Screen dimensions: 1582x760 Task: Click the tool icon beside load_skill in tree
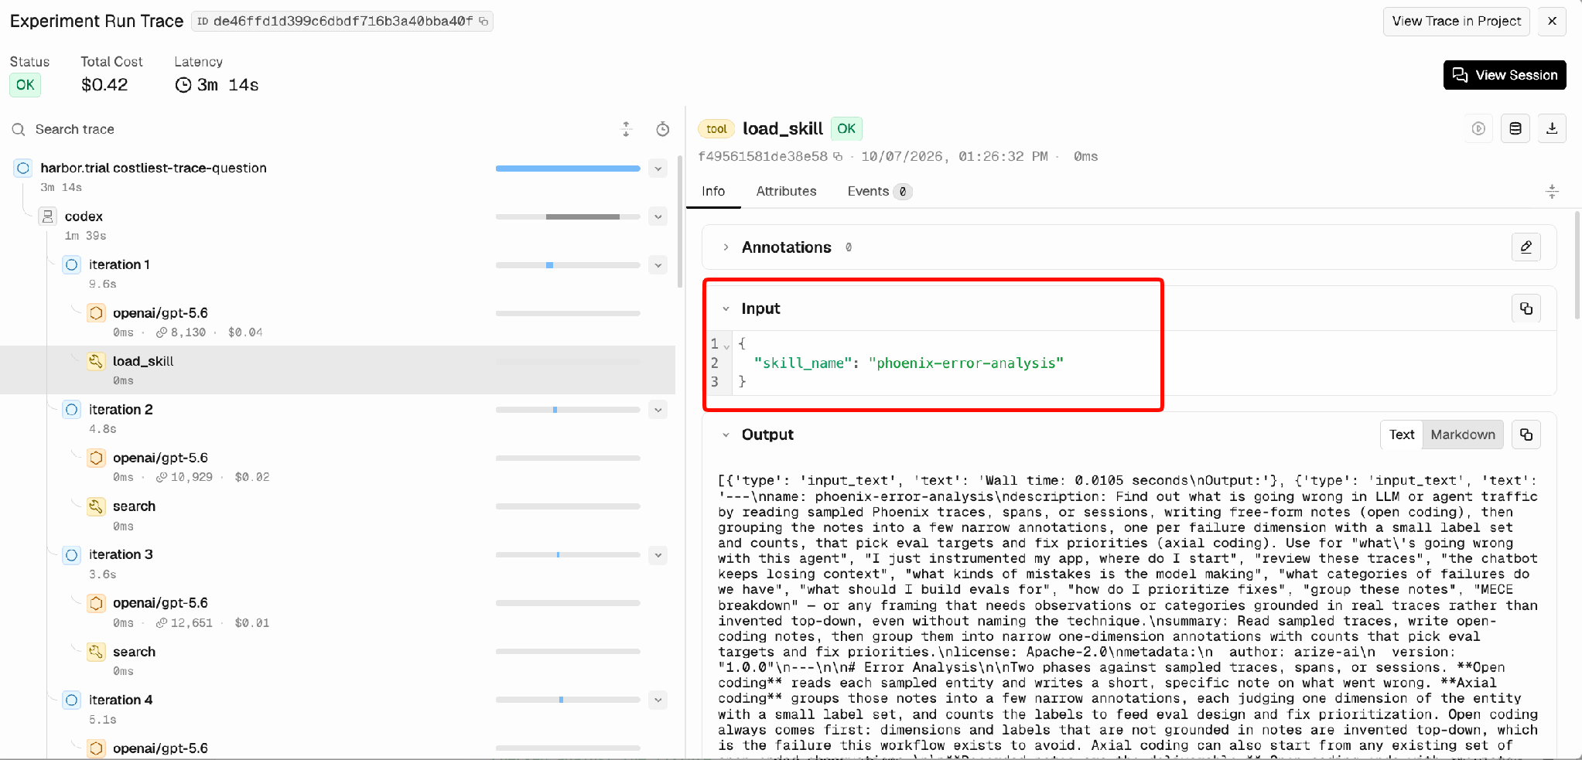coord(96,361)
